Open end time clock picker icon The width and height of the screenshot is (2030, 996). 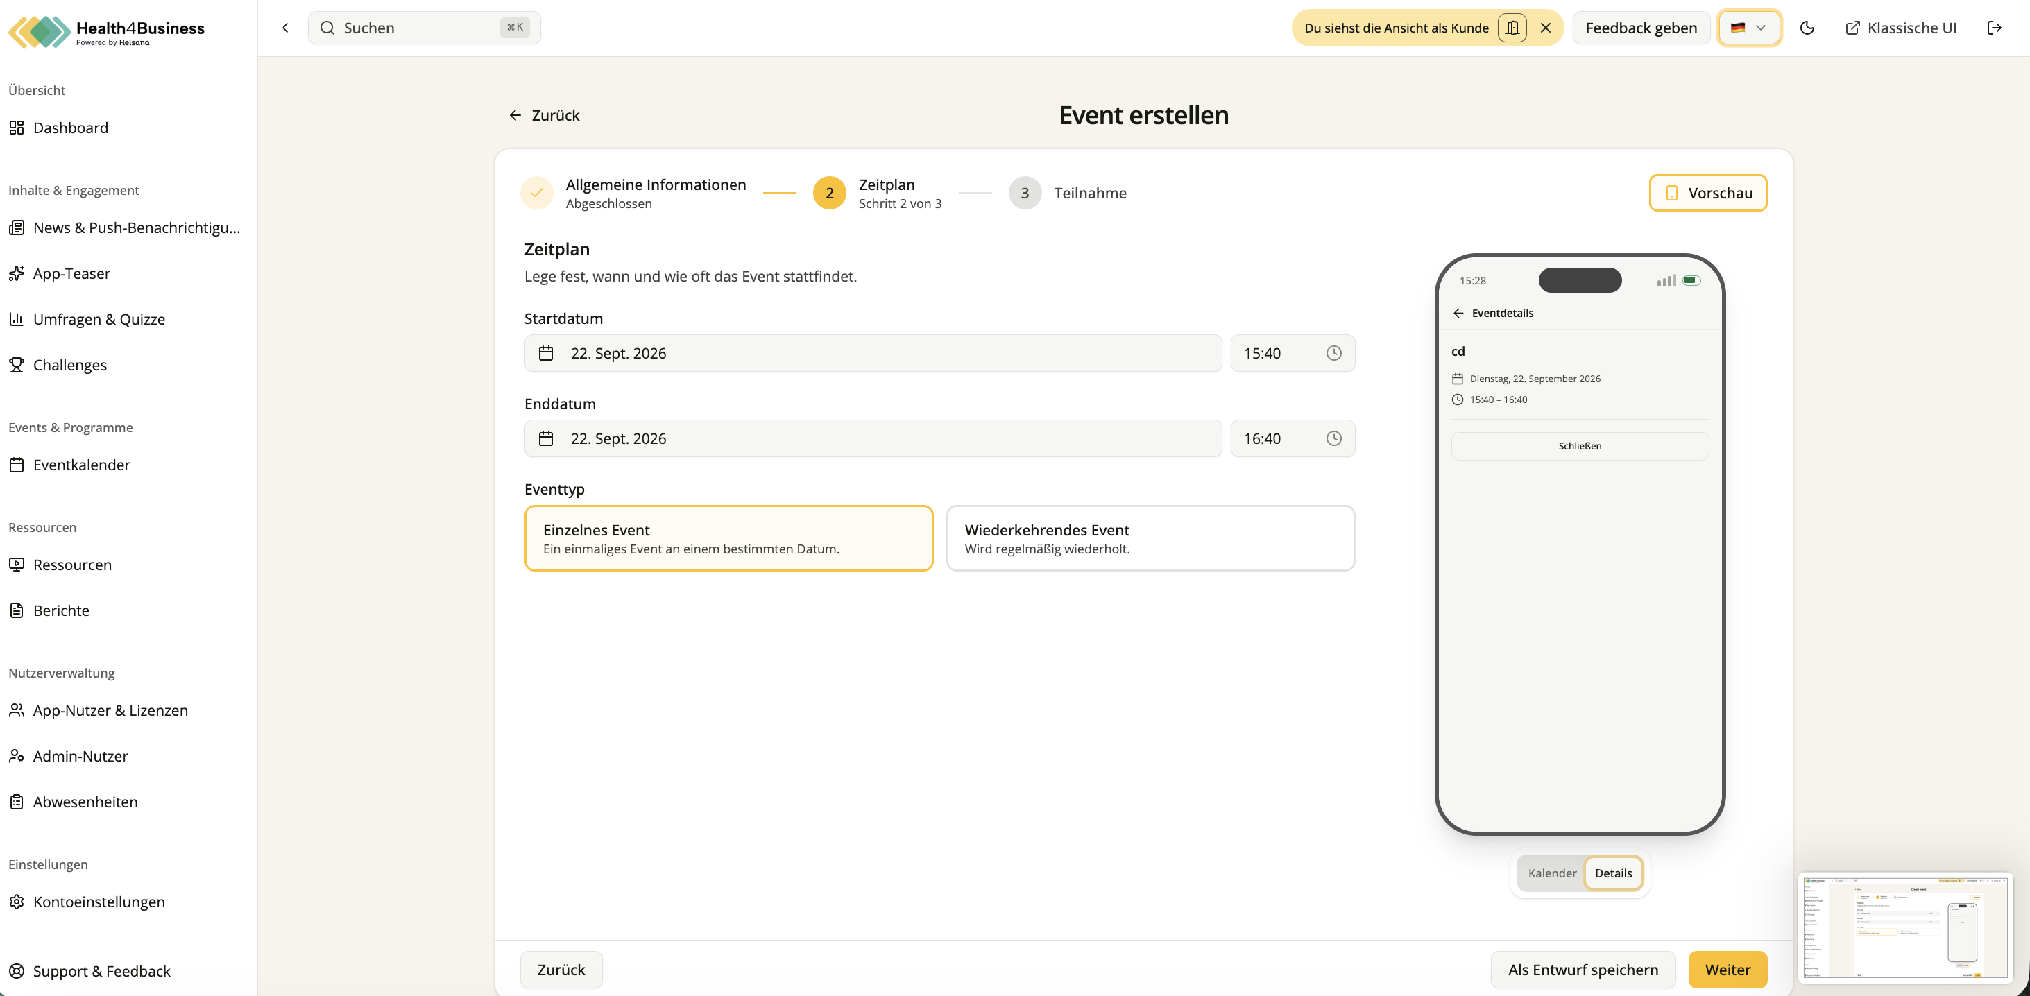point(1333,438)
